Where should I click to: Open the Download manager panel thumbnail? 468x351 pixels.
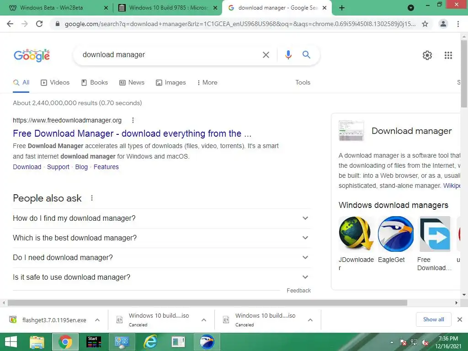351,131
